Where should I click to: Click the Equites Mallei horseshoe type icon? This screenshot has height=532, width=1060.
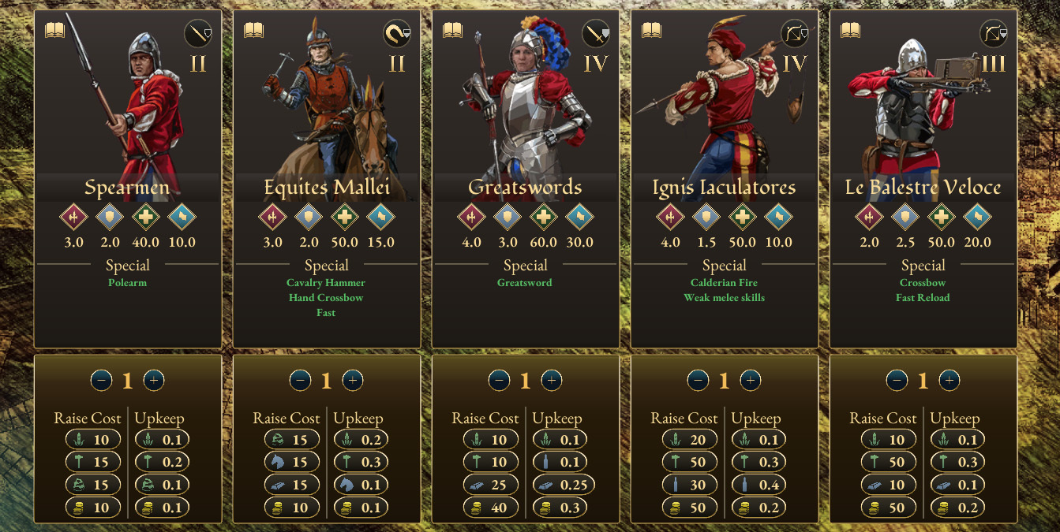coord(397,33)
